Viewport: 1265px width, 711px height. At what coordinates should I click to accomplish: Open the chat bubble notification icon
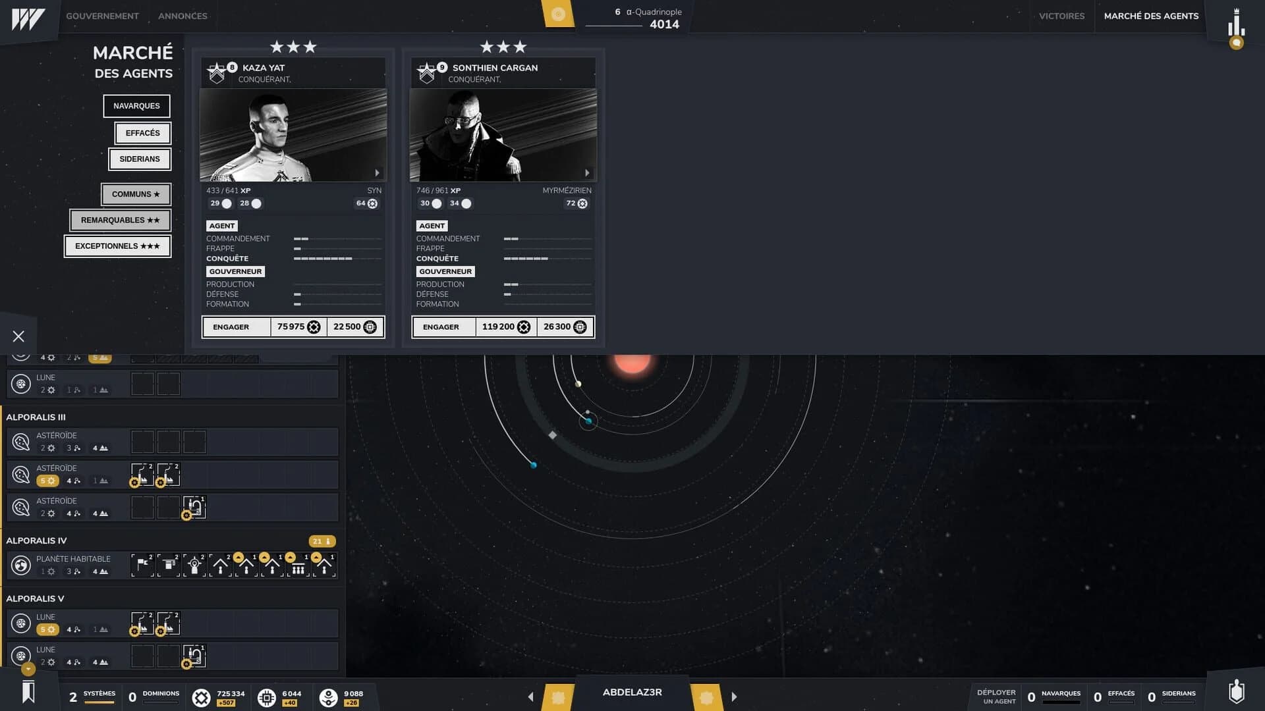[x=1237, y=43]
